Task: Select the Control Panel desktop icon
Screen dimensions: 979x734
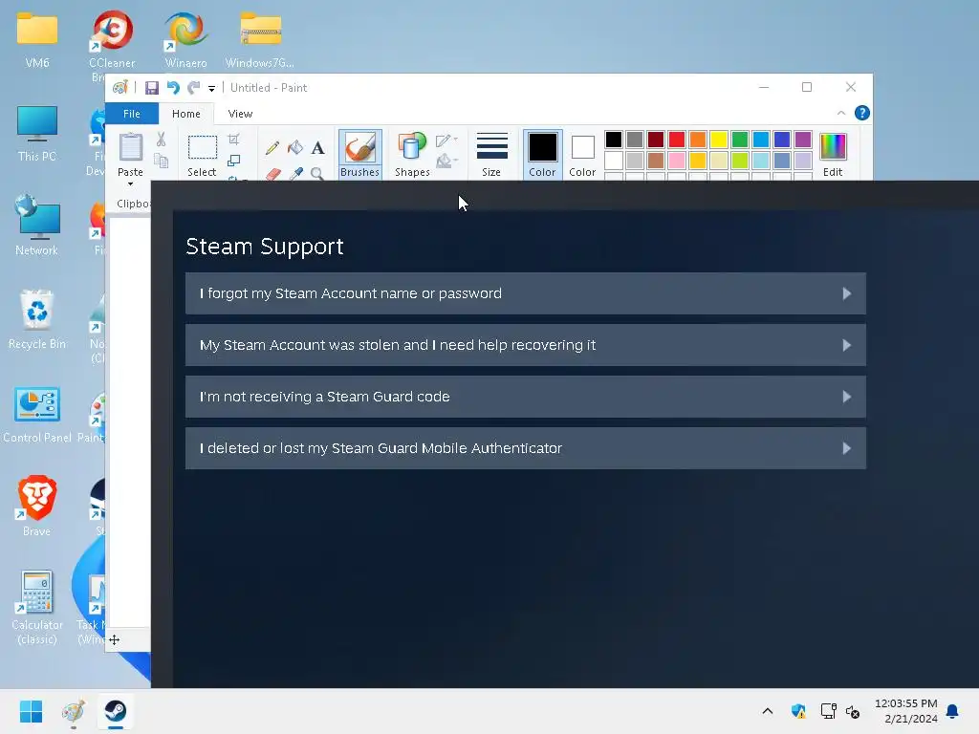Action: pos(37,415)
